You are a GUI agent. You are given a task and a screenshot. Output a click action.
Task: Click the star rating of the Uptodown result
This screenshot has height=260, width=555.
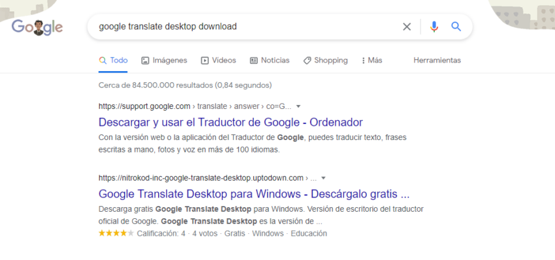116,233
